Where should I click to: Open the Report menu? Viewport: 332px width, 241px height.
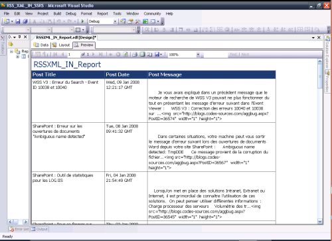pos(102,13)
